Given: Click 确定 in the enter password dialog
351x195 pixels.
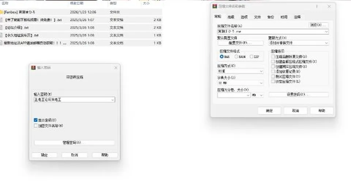Looking at the screenshot, I should pos(44,155).
